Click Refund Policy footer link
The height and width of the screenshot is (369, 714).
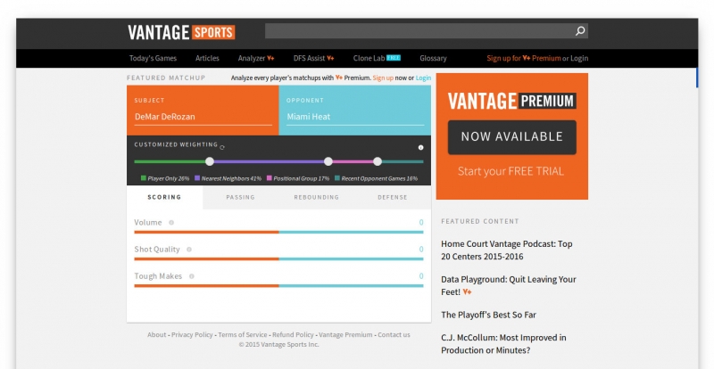(x=294, y=335)
